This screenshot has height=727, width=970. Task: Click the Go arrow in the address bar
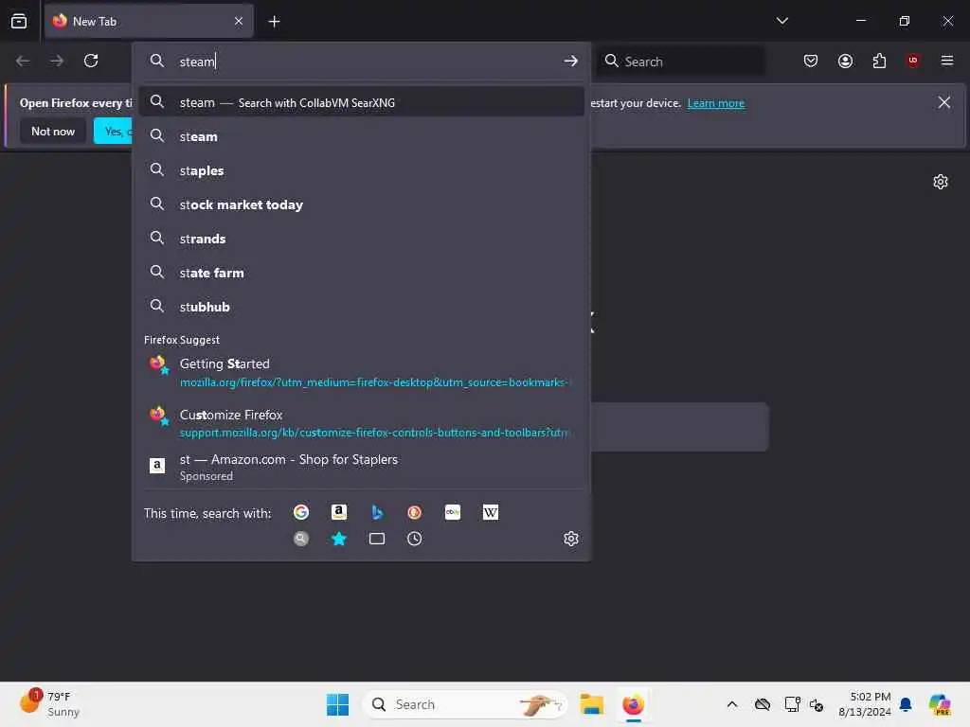pos(570,61)
